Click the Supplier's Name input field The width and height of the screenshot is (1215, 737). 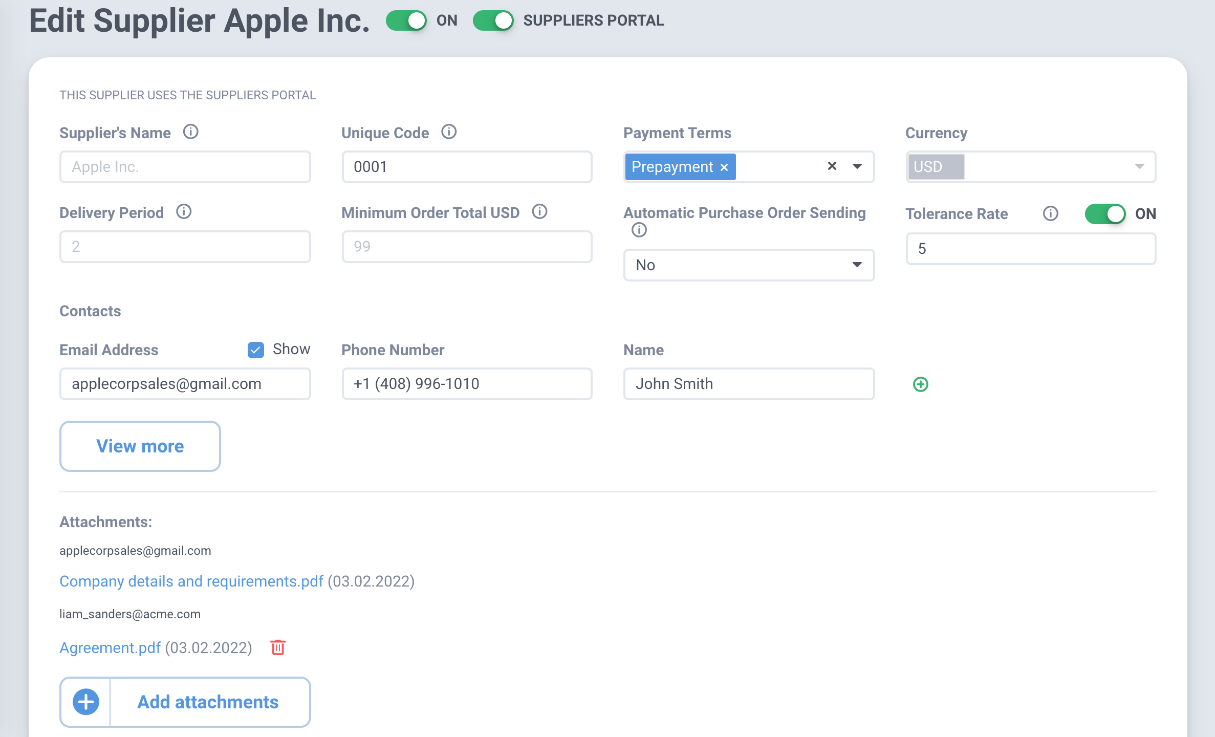(x=185, y=167)
